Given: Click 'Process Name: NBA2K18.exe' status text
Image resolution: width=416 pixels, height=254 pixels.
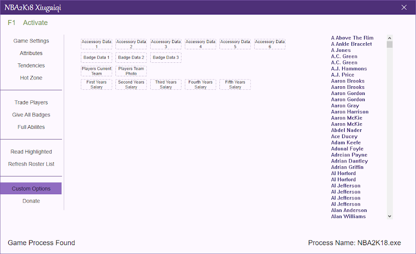Looking at the screenshot, I should click(x=355, y=243).
